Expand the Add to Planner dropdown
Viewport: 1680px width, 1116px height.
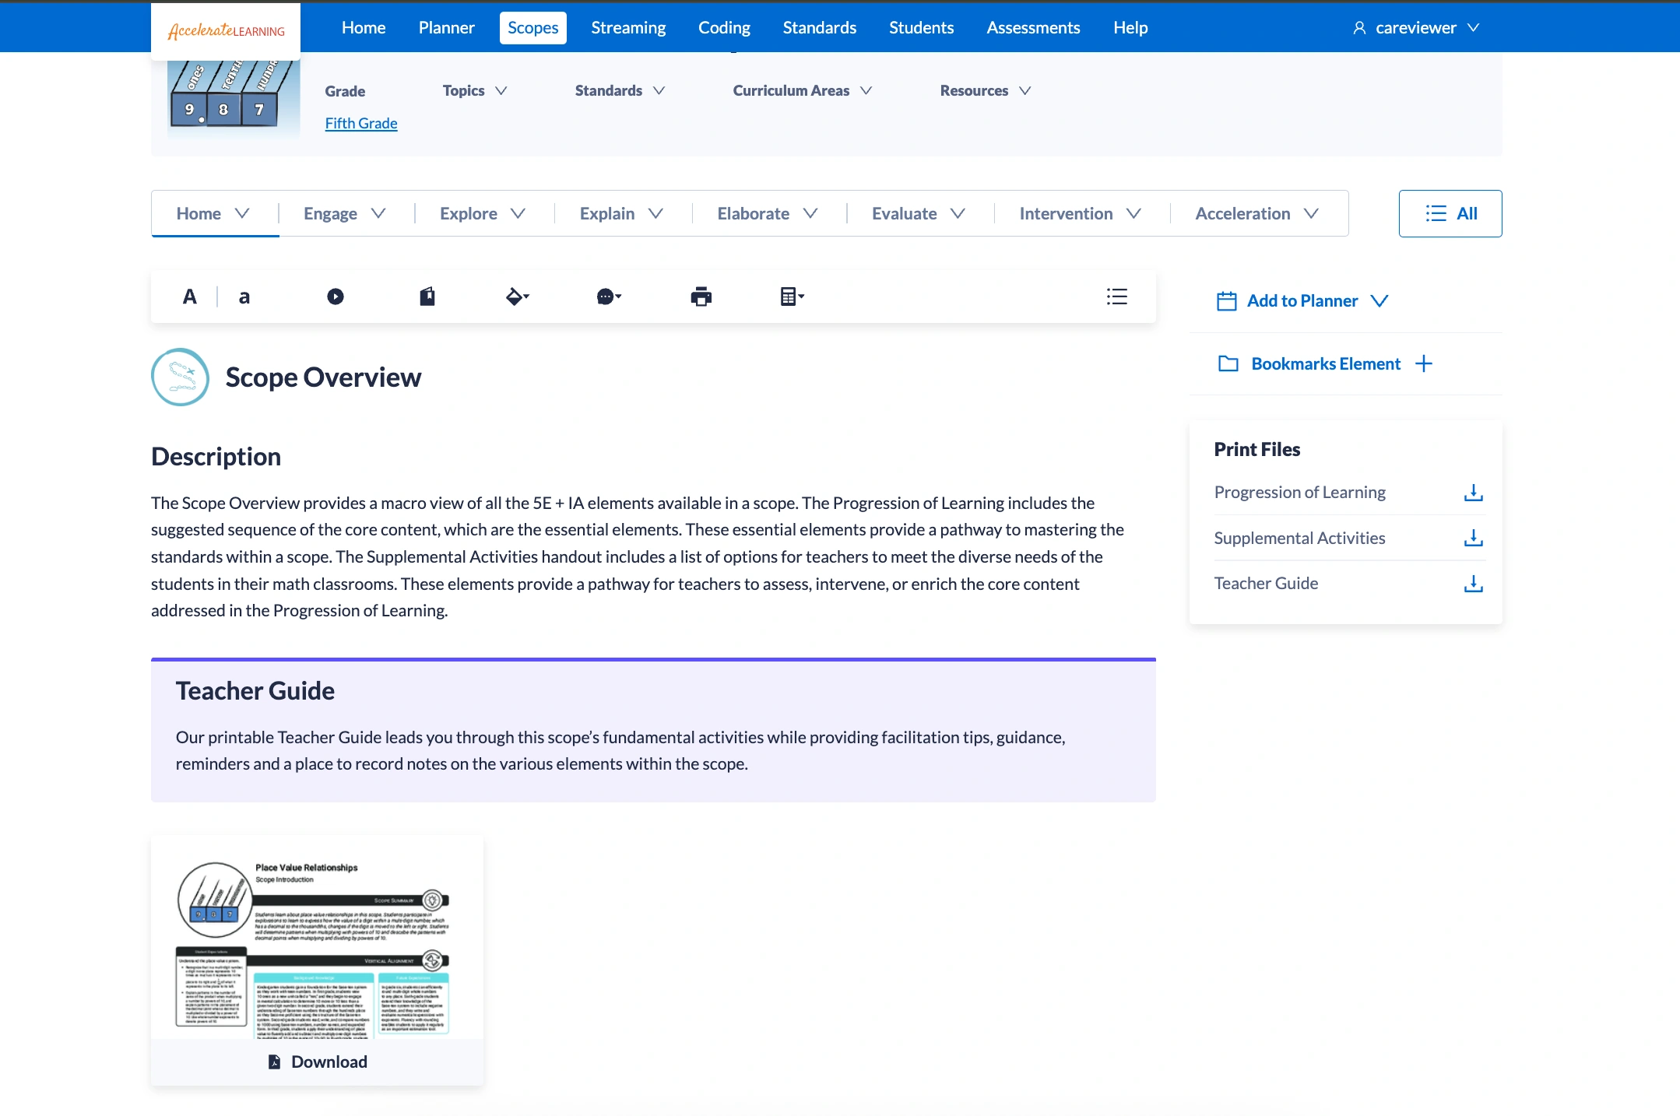click(1379, 301)
